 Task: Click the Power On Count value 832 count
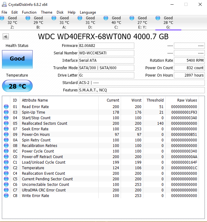(x=189, y=68)
